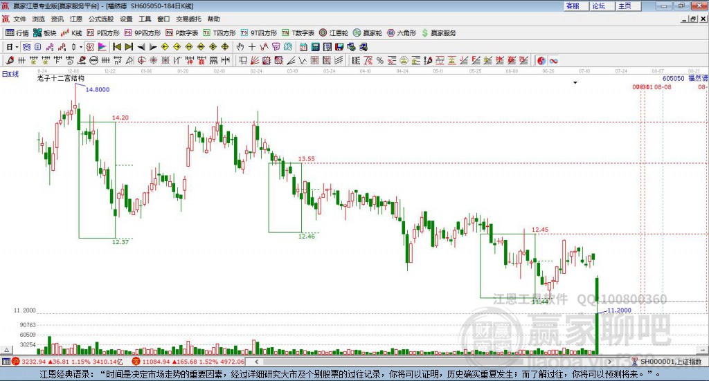Open the P四方形 square tool
Image resolution: width=709 pixels, height=381 pixels.
[x=103, y=33]
